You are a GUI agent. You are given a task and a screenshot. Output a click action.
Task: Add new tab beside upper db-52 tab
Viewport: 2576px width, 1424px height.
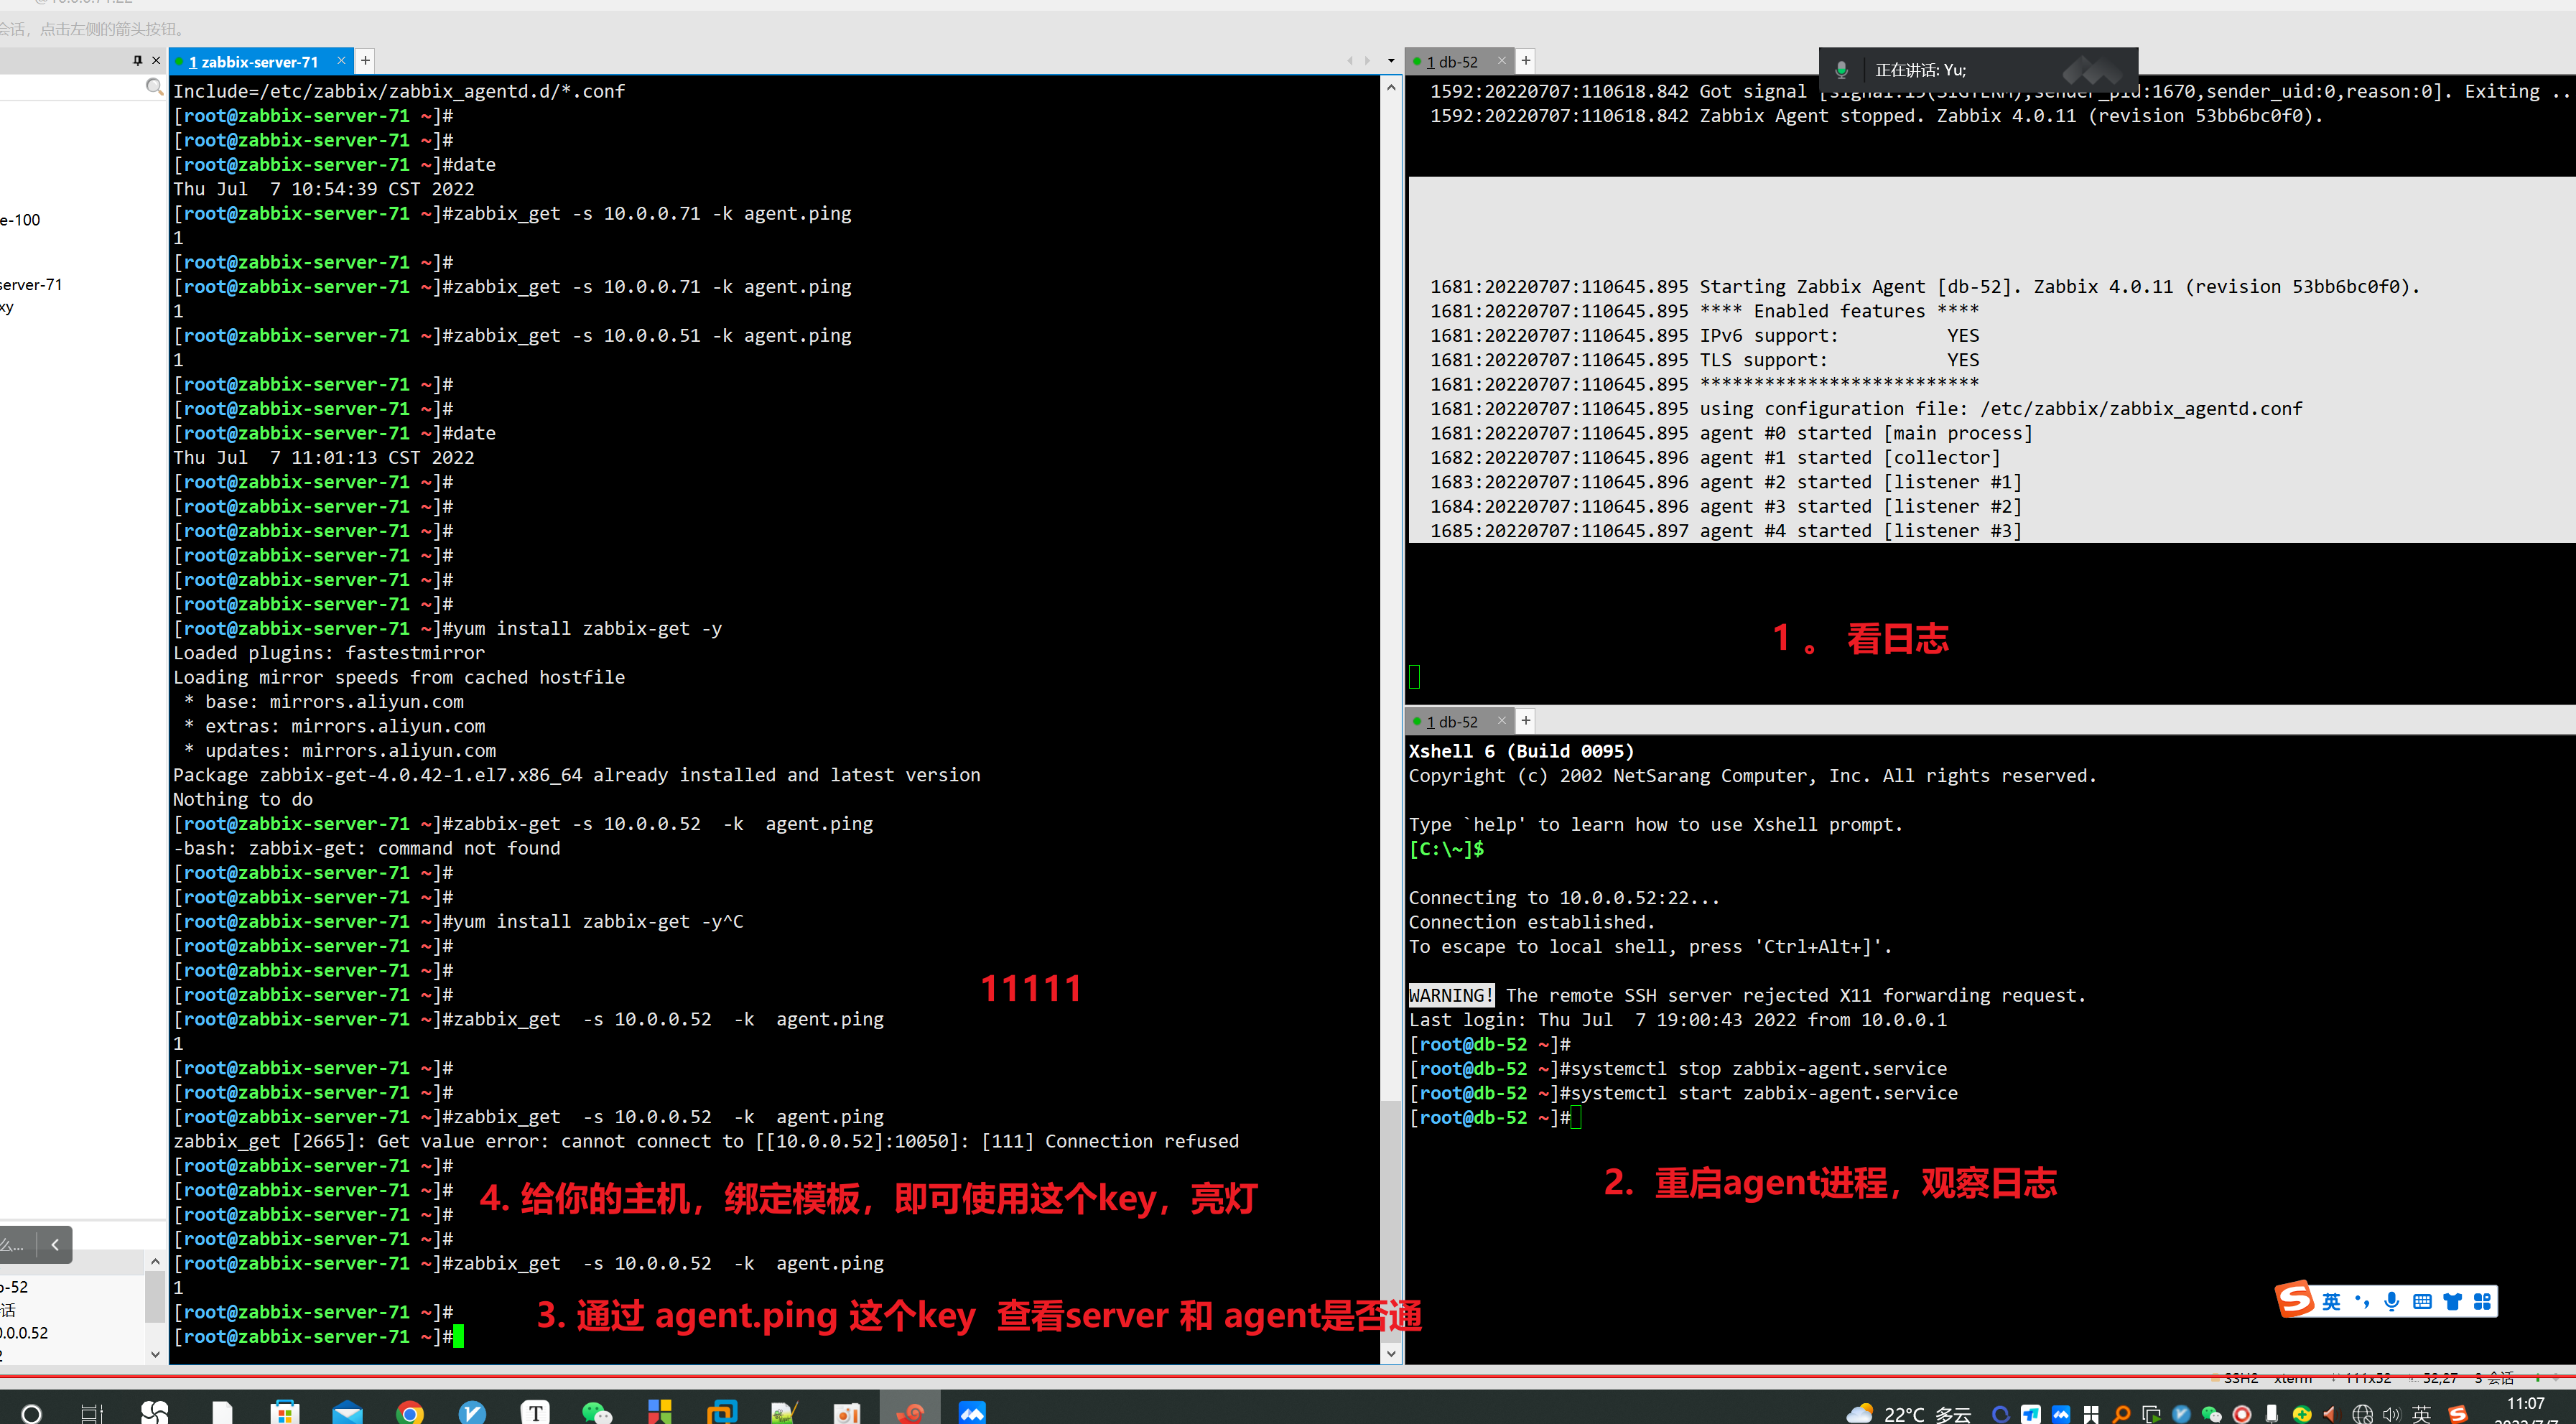(1526, 61)
